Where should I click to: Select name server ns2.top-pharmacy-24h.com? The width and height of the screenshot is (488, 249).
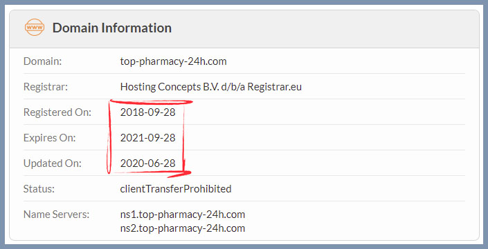(x=183, y=228)
